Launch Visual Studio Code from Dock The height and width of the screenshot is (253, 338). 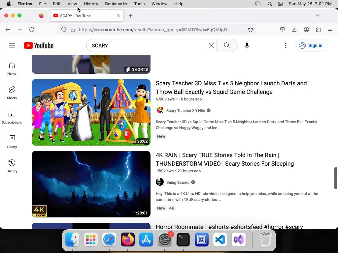[220, 239]
